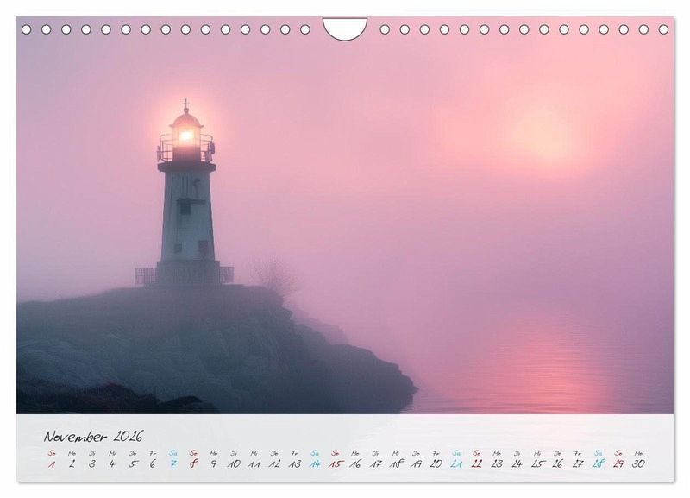The image size is (690, 498).
Task: Select date 18 on the calendar strip
Action: click(x=396, y=463)
